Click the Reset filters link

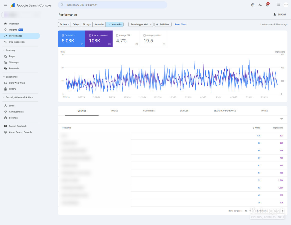pyautogui.click(x=180, y=24)
